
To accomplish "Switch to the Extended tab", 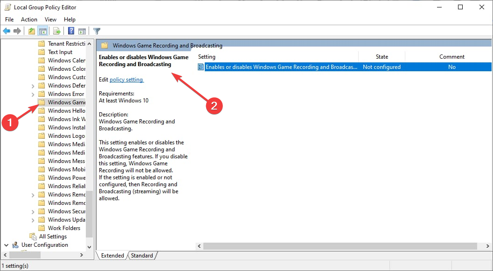I will (112, 256).
